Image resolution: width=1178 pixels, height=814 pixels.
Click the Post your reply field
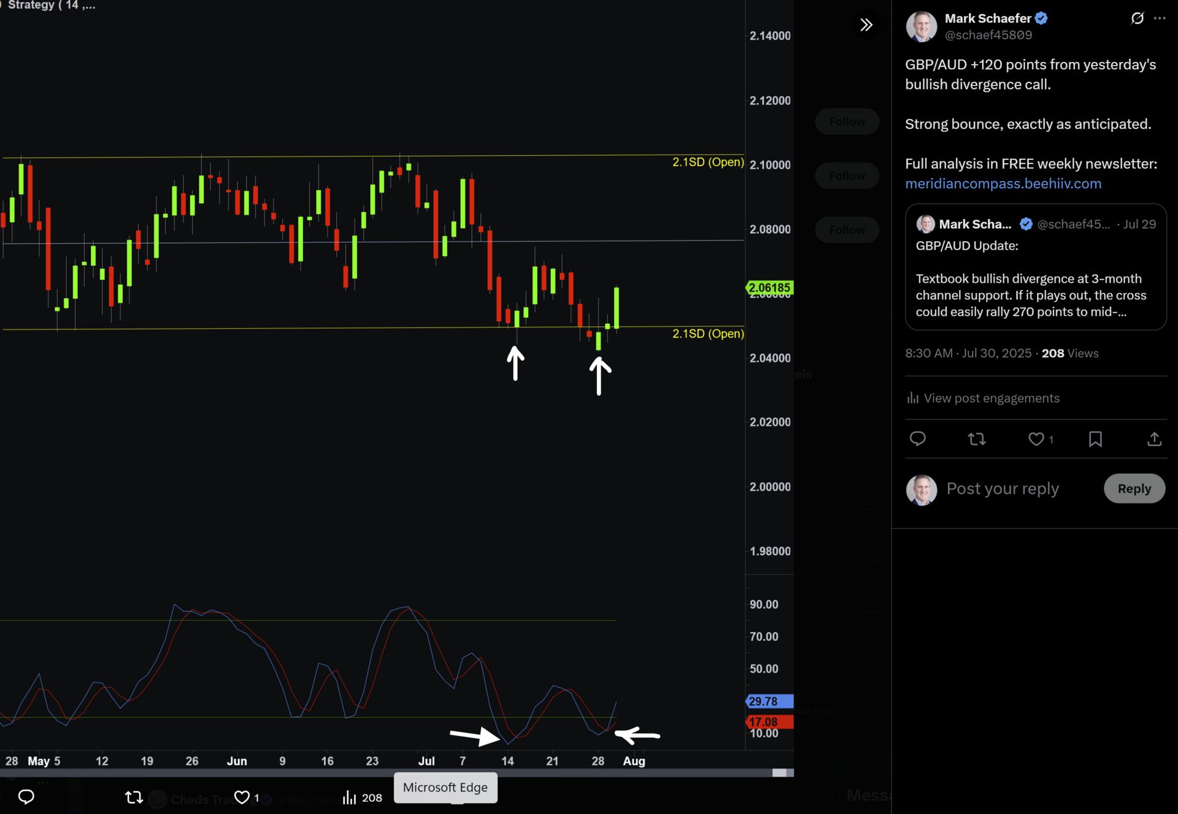(x=1003, y=488)
